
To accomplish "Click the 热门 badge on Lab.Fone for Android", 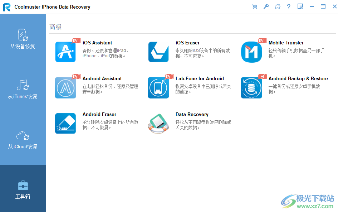I will pyautogui.click(x=170, y=77).
